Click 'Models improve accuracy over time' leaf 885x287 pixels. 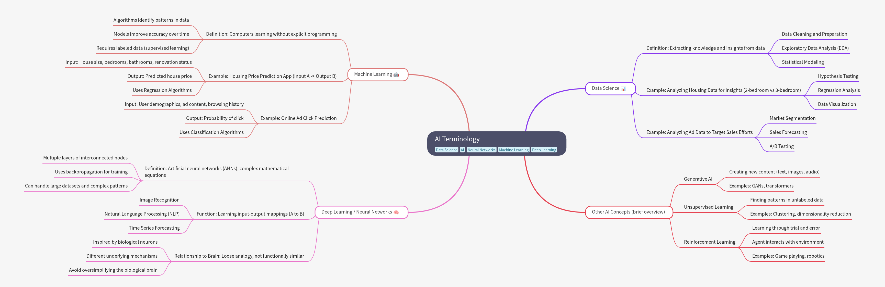[x=151, y=34]
